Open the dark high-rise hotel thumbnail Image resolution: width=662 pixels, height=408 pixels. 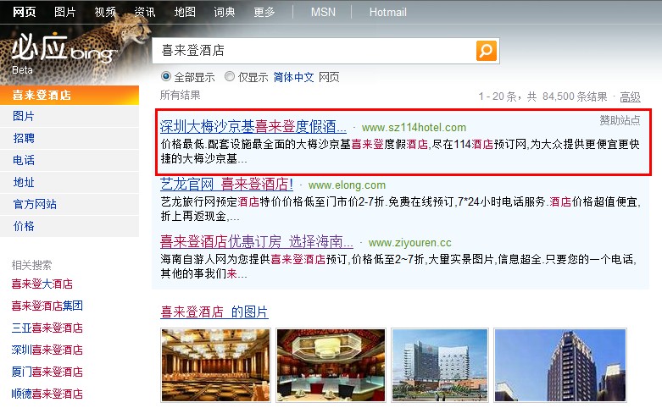(560, 365)
